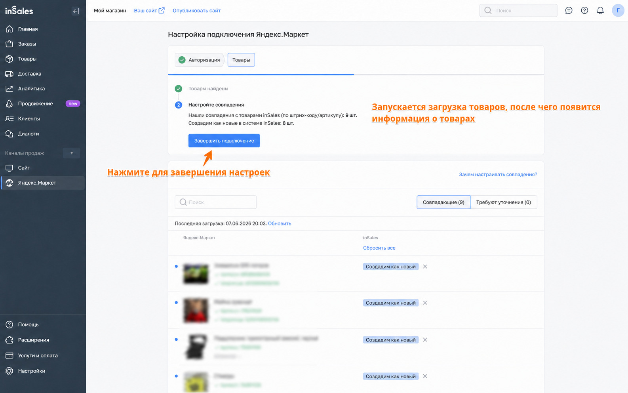
Task: Open notifications bell icon
Action: click(600, 11)
